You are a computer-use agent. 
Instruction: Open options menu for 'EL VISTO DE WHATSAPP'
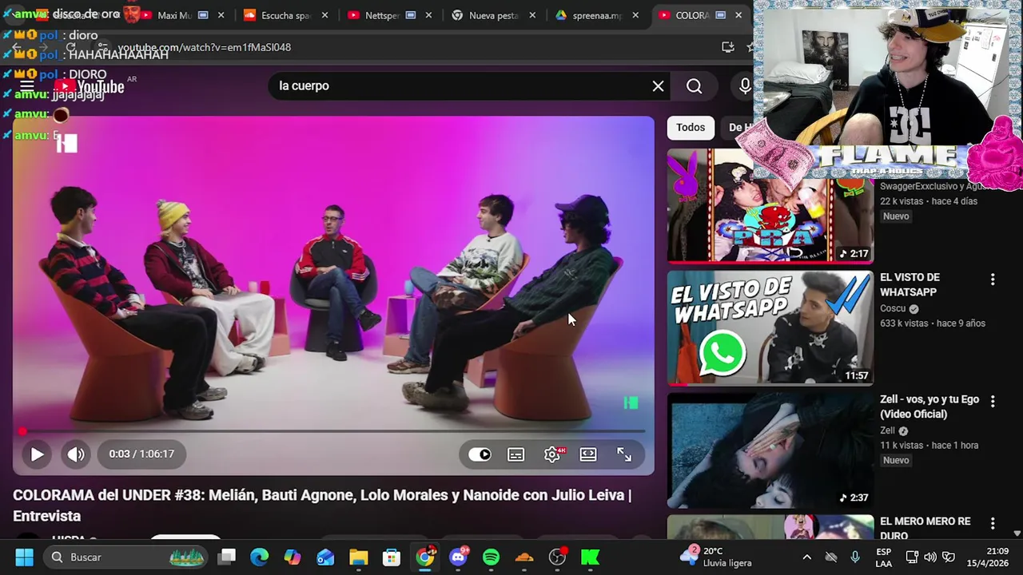[993, 279]
